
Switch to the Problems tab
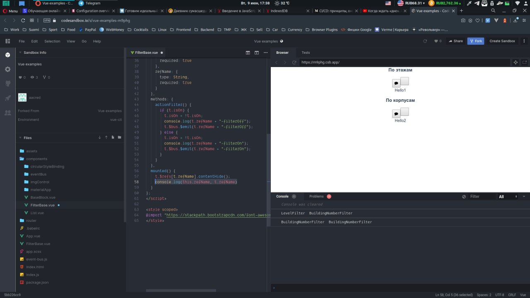click(x=320, y=196)
